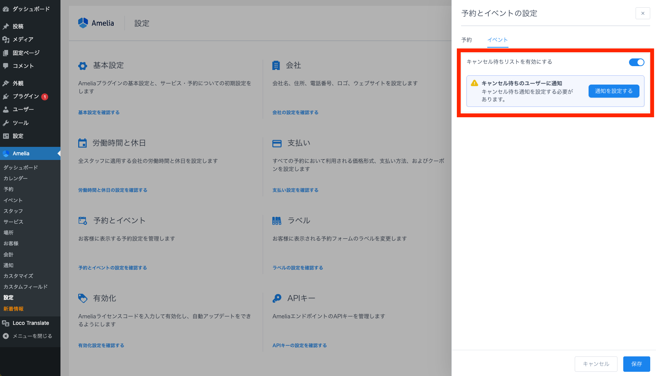This screenshot has width=656, height=376.
Task: Switch to the 予約 tab
Action: 466,40
